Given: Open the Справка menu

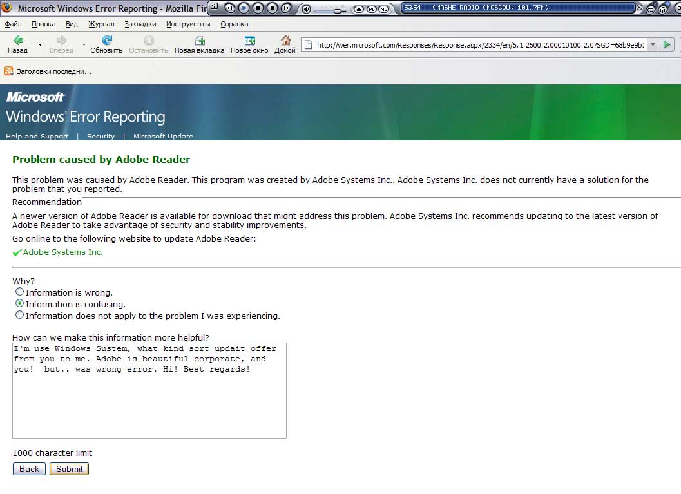Looking at the screenshot, I should coord(234,24).
